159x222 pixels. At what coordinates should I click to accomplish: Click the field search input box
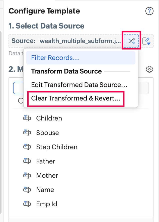pyautogui.click(x=81, y=88)
